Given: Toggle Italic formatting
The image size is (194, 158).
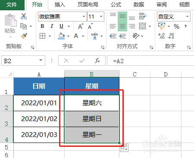Looking at the screenshot, I should point(52,26).
